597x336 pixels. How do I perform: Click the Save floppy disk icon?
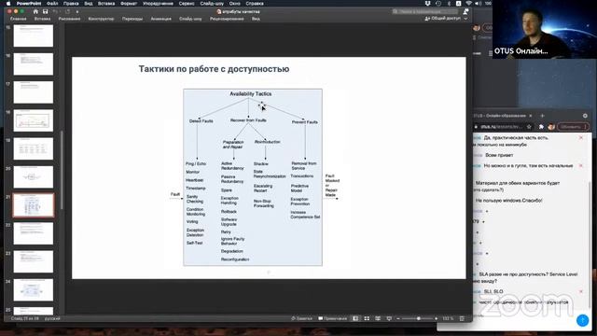point(46,12)
